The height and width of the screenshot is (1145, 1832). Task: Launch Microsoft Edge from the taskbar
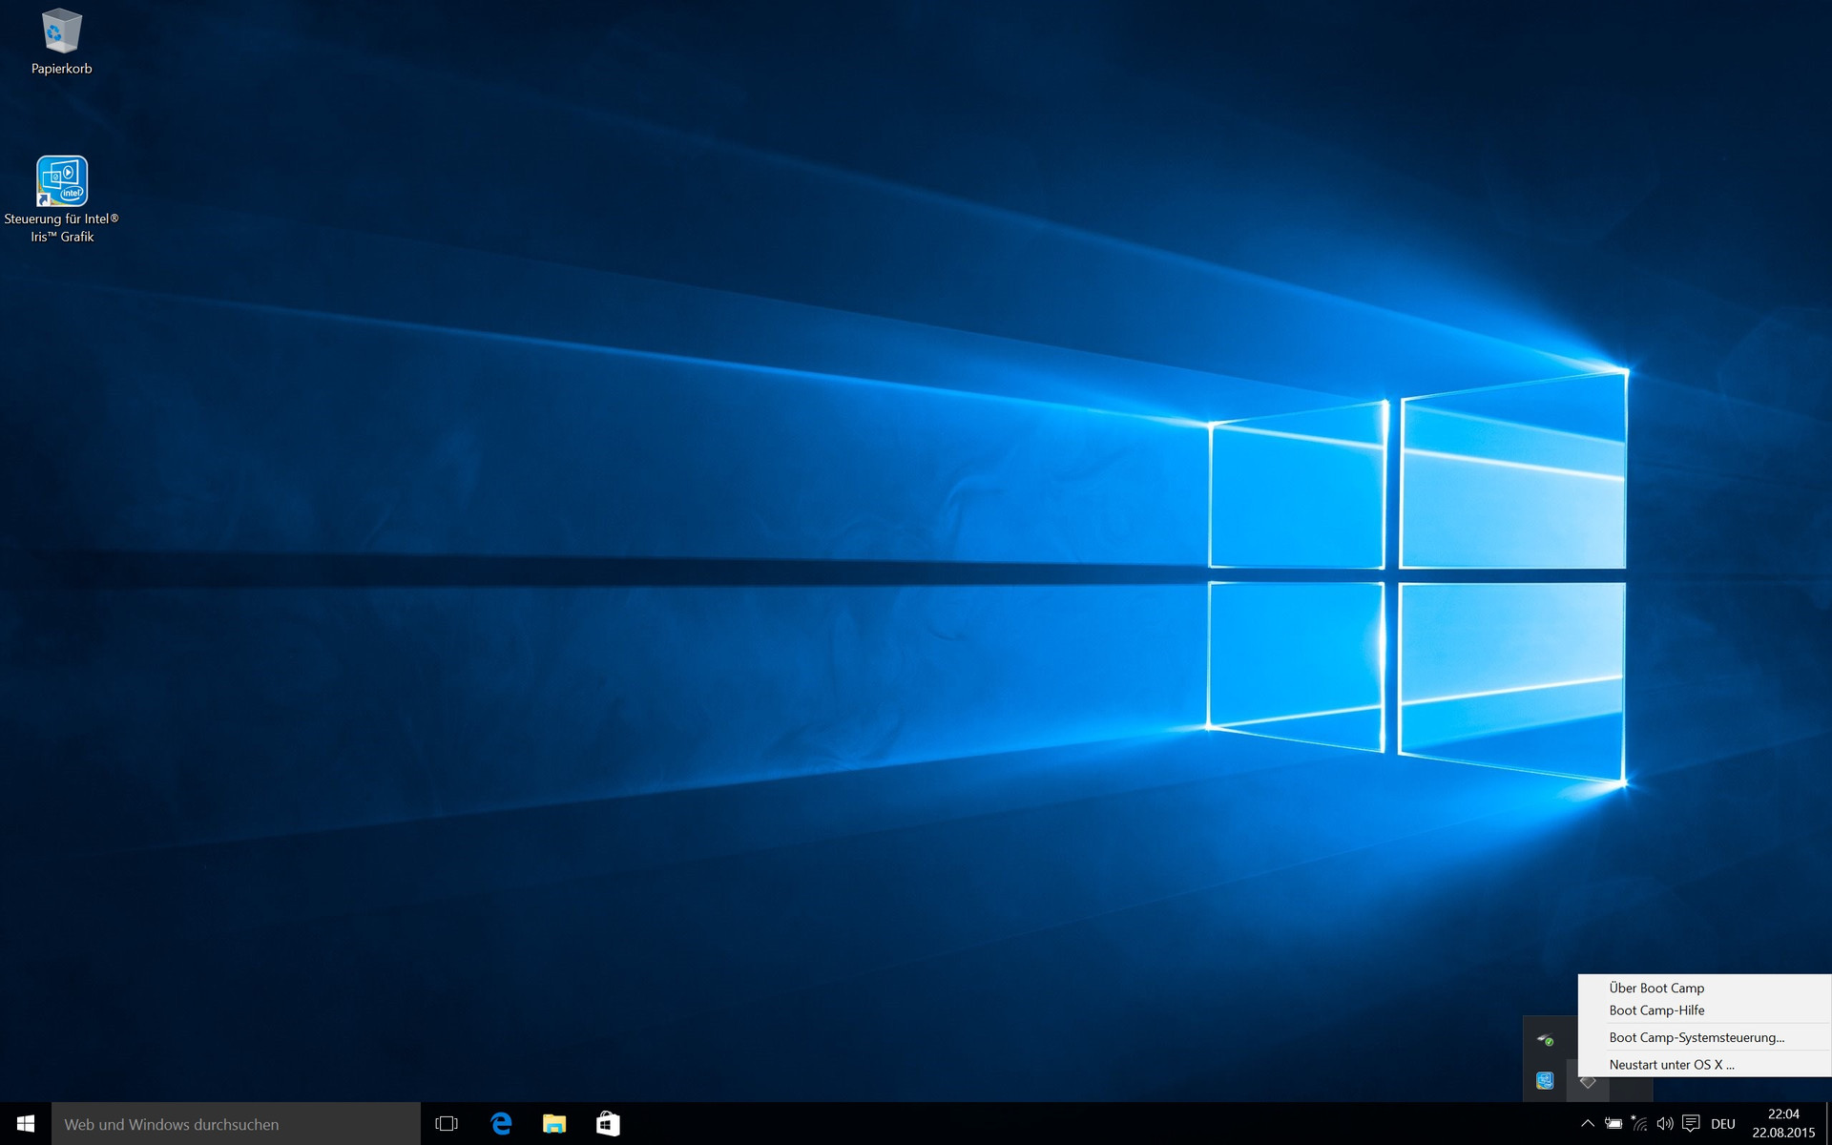coord(501,1124)
